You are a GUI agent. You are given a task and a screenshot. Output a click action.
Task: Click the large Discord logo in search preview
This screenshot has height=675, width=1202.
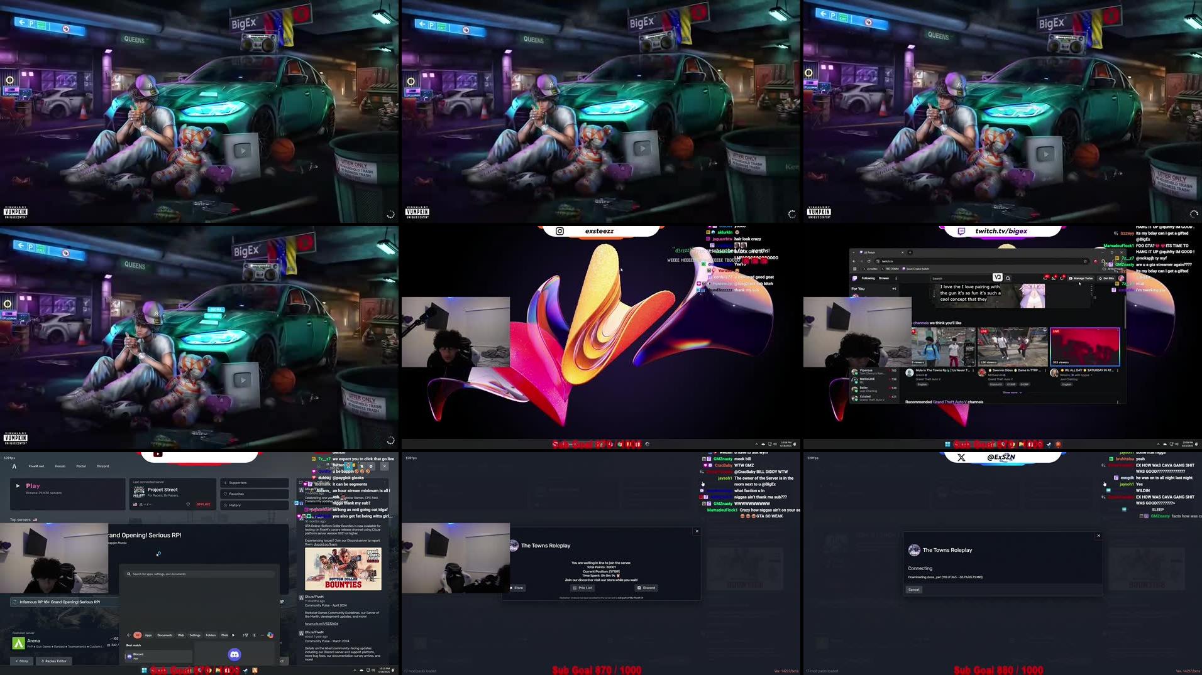[234, 654]
